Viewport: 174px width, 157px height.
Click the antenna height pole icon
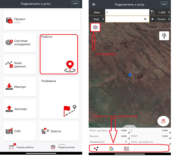152,12
